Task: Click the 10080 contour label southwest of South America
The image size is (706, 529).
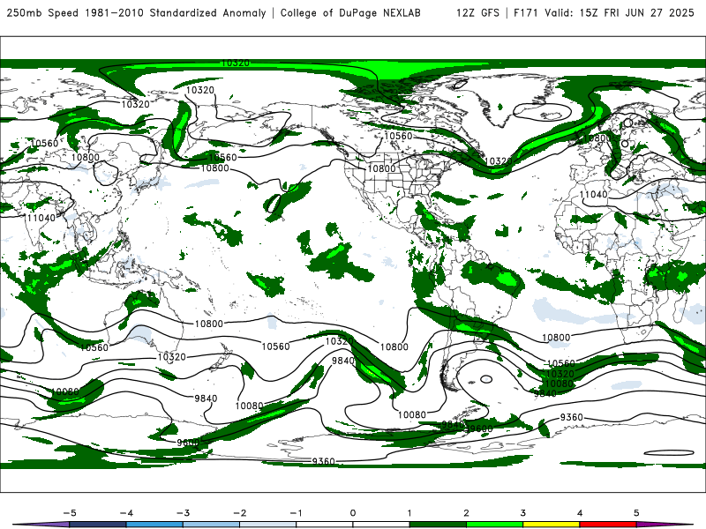Action: click(412, 414)
